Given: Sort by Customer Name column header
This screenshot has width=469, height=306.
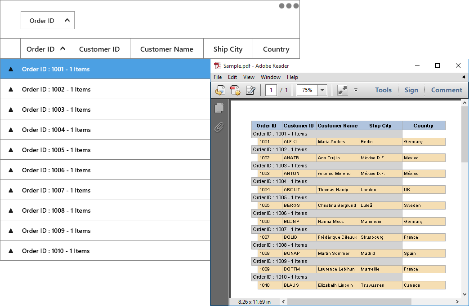Looking at the screenshot, I should pos(167,48).
